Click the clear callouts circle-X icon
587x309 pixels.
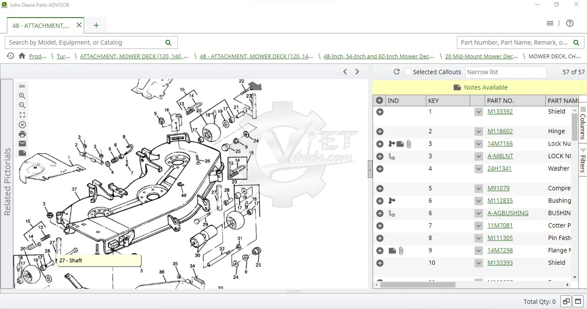tap(22, 125)
